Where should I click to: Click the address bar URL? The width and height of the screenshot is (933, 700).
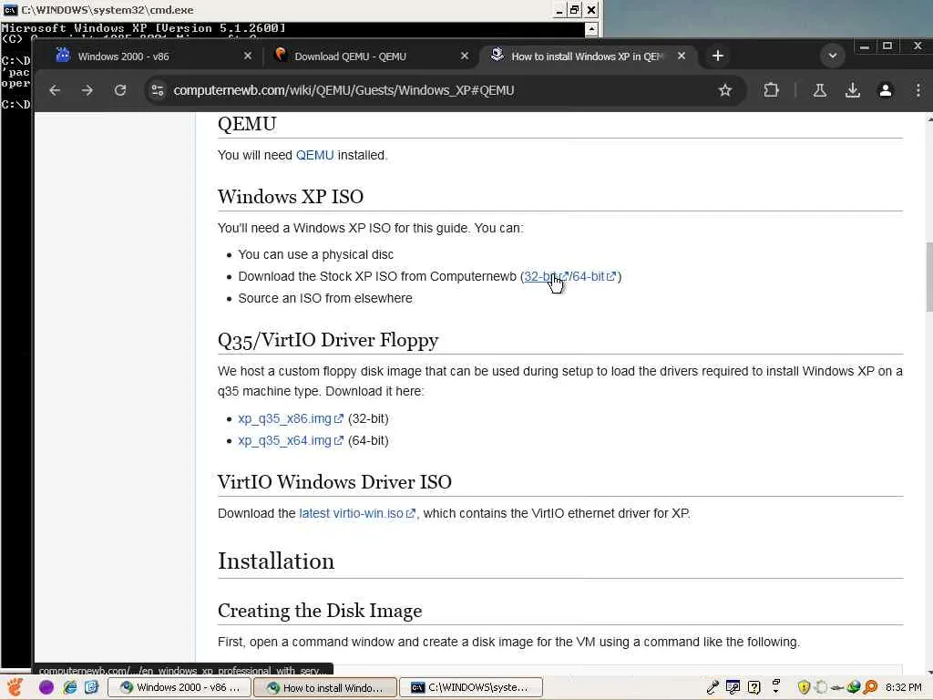pos(343,90)
